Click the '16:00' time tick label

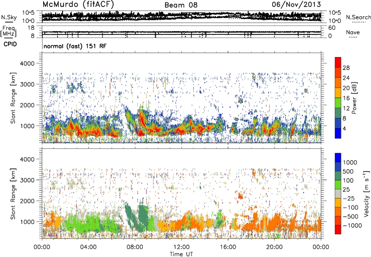[228, 247]
